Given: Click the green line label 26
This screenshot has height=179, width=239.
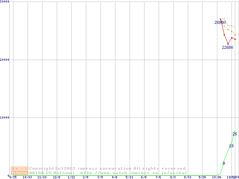Looking at the screenshot, I should [235, 134].
